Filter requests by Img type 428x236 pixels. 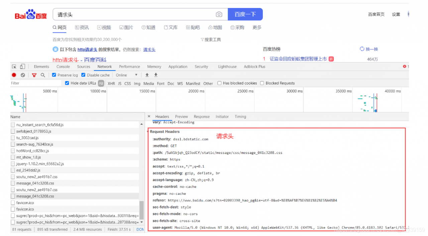(x=137, y=83)
